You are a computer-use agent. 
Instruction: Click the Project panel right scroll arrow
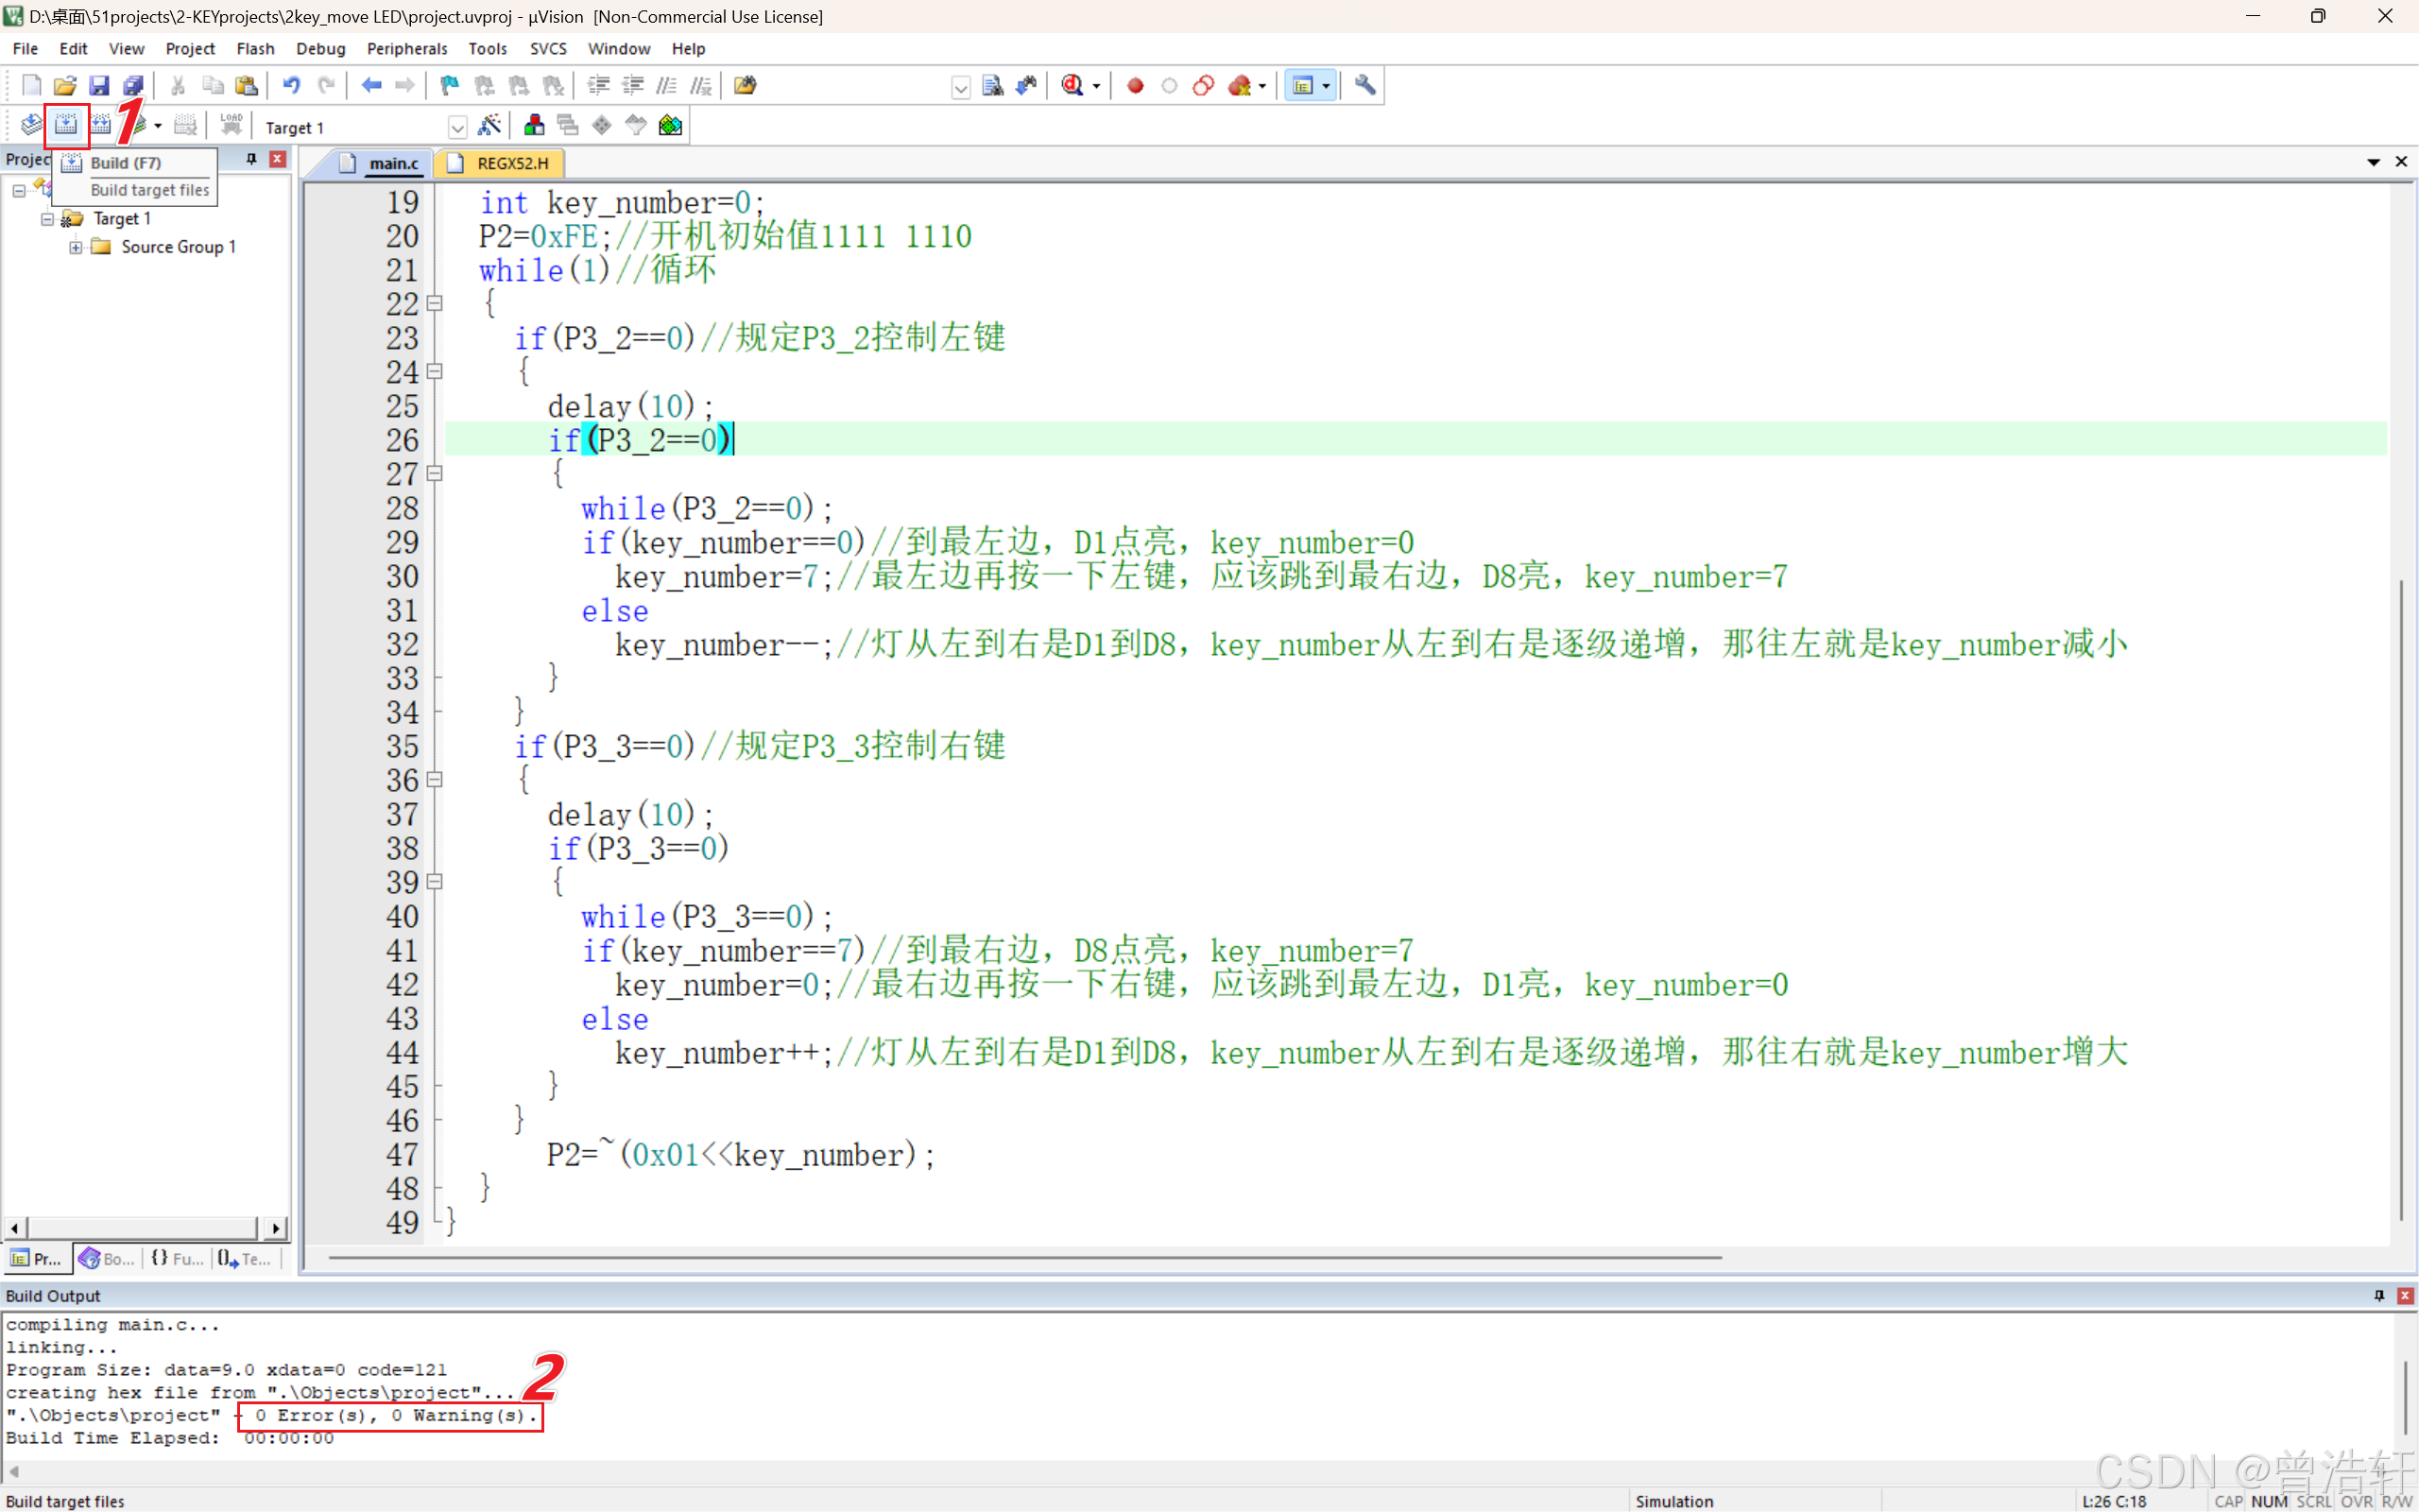[x=275, y=1227]
